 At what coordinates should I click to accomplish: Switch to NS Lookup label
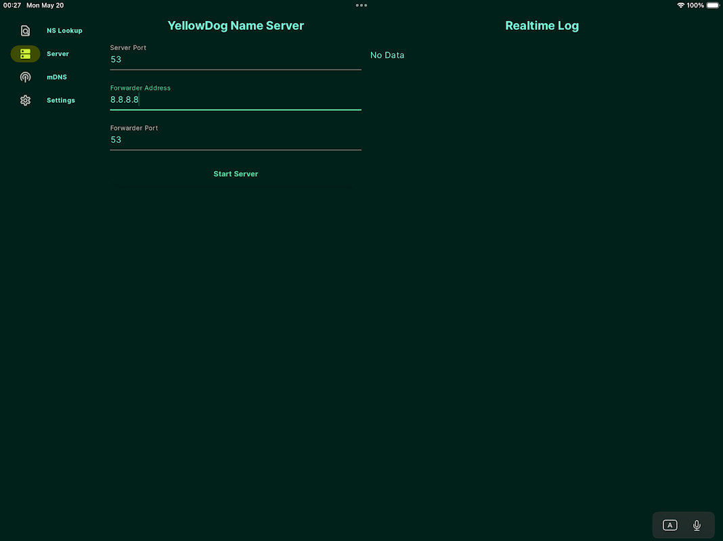(x=64, y=30)
